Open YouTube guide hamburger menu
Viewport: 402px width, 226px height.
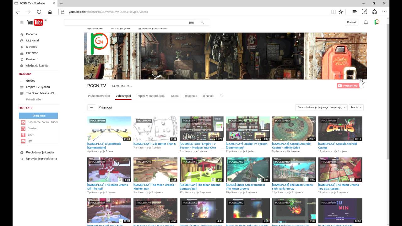point(22,22)
